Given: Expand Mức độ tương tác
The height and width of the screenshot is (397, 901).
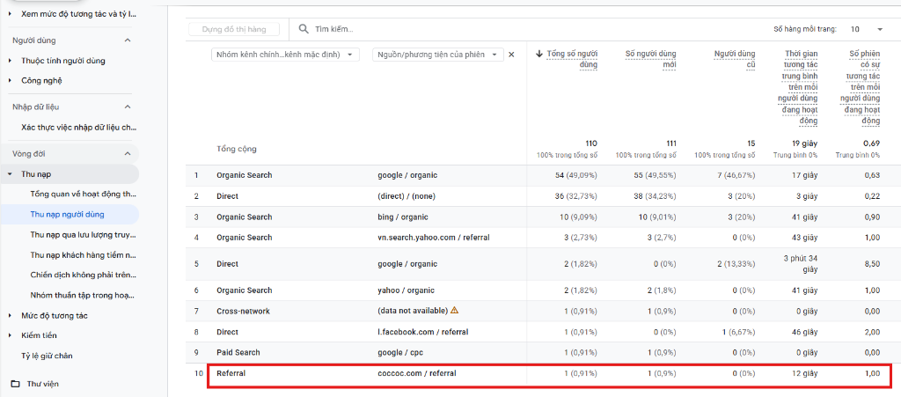Looking at the screenshot, I should 10,315.
